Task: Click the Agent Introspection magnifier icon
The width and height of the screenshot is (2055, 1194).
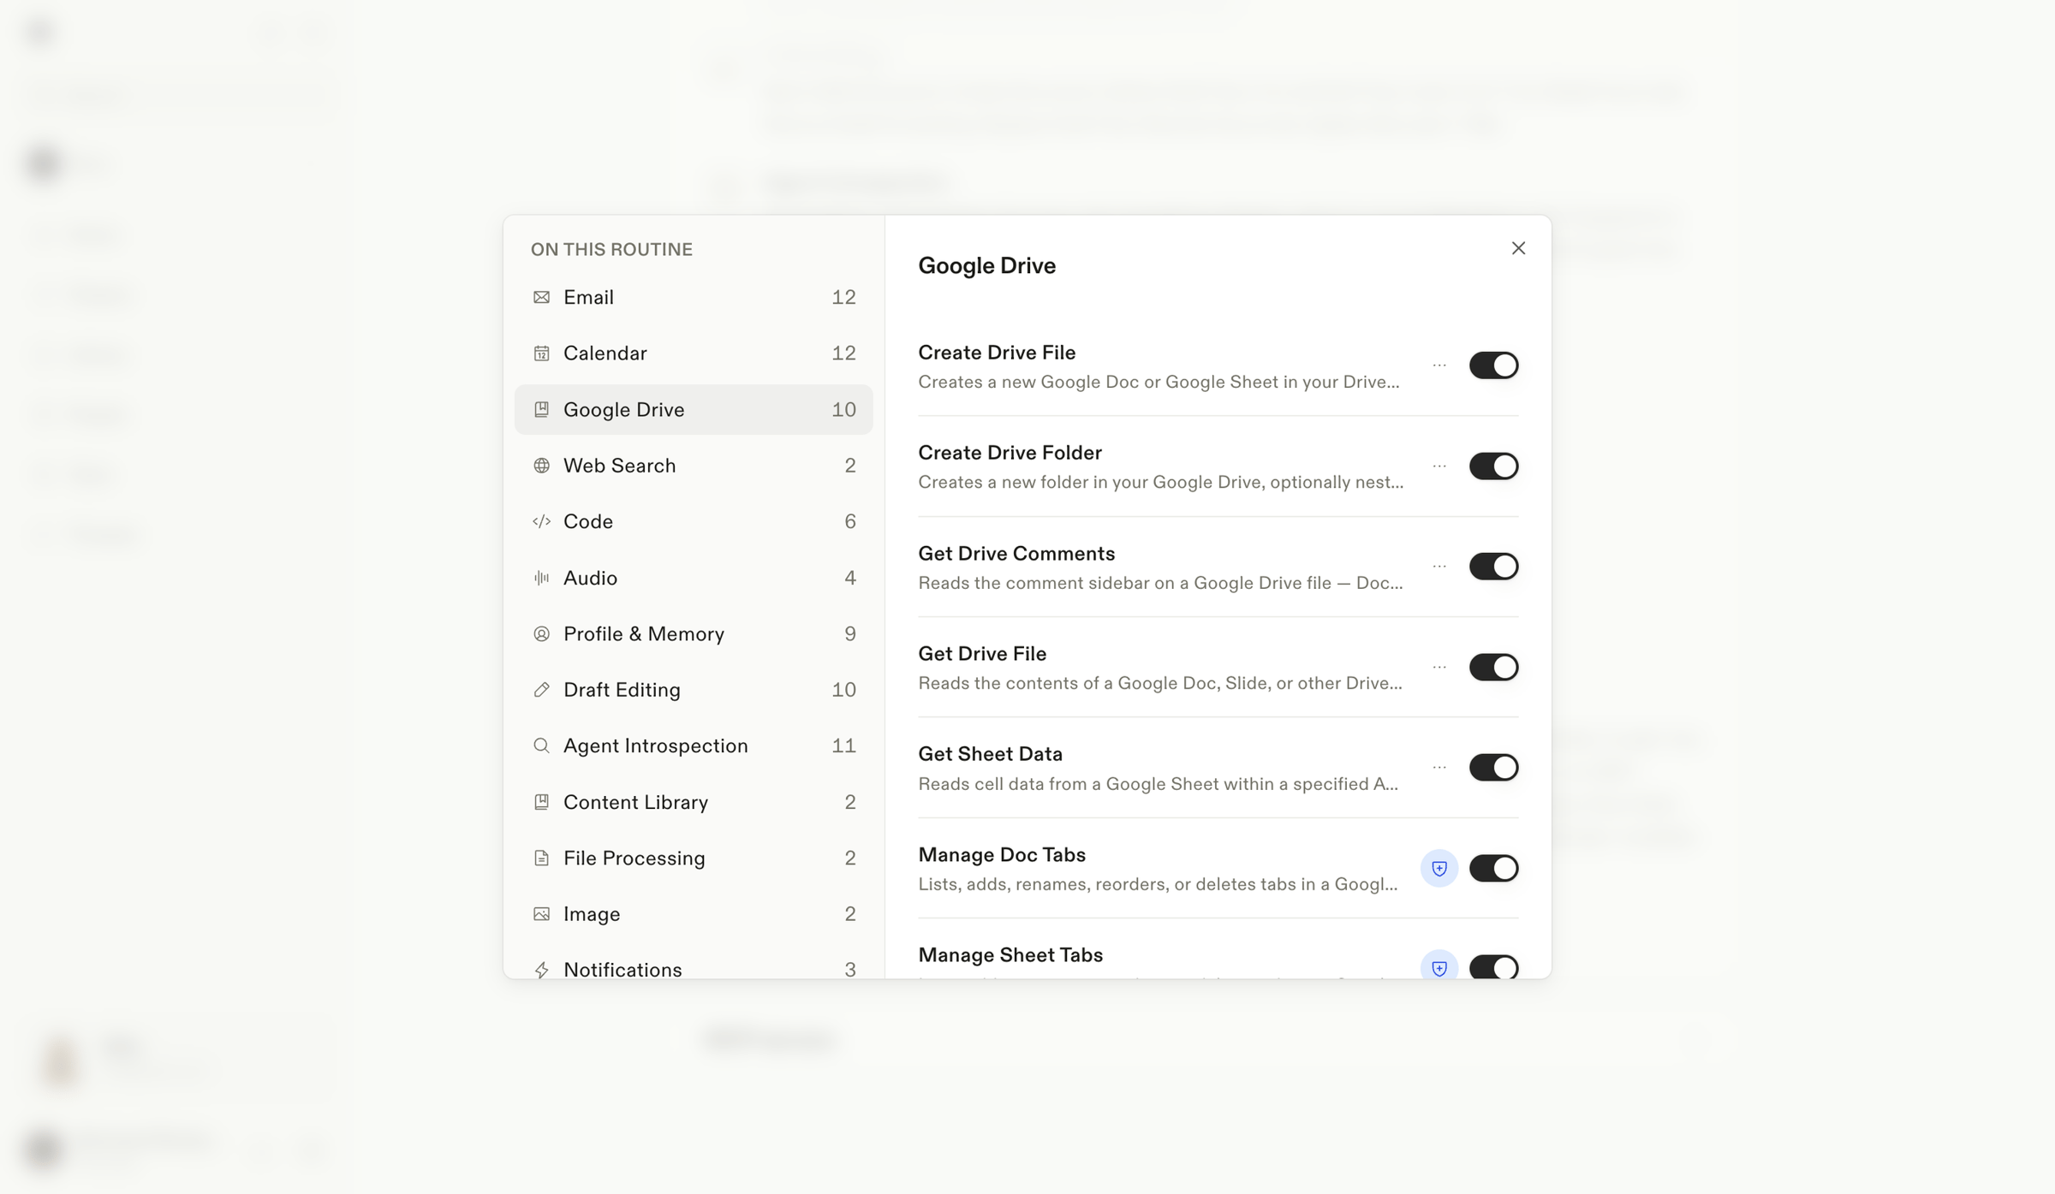Action: pos(541,746)
